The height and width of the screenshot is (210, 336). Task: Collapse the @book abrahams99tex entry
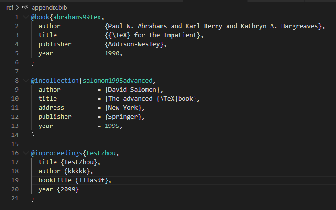tap(26, 17)
